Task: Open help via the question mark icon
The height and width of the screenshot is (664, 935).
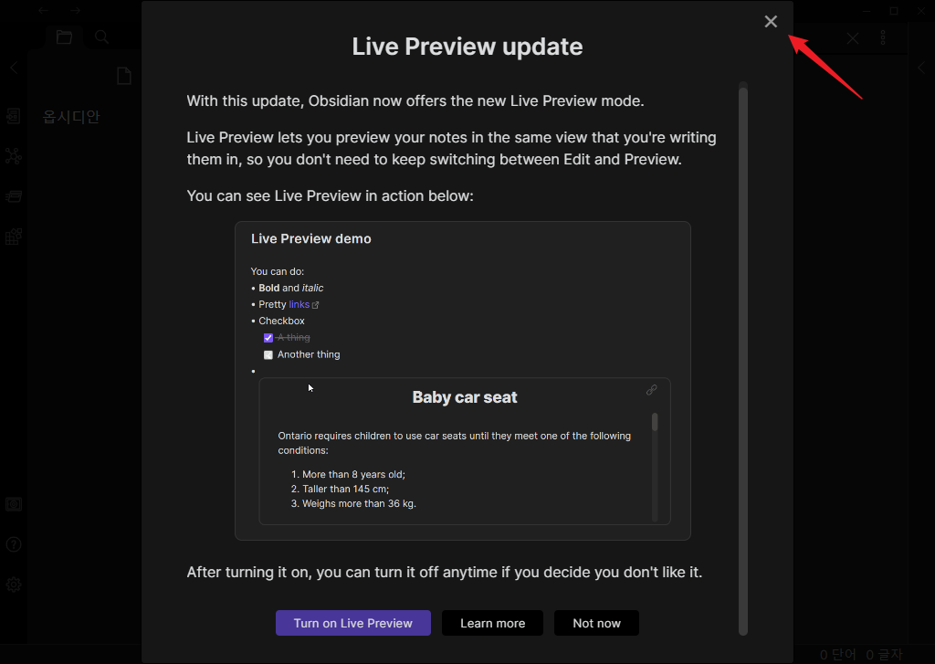Action: point(14,544)
